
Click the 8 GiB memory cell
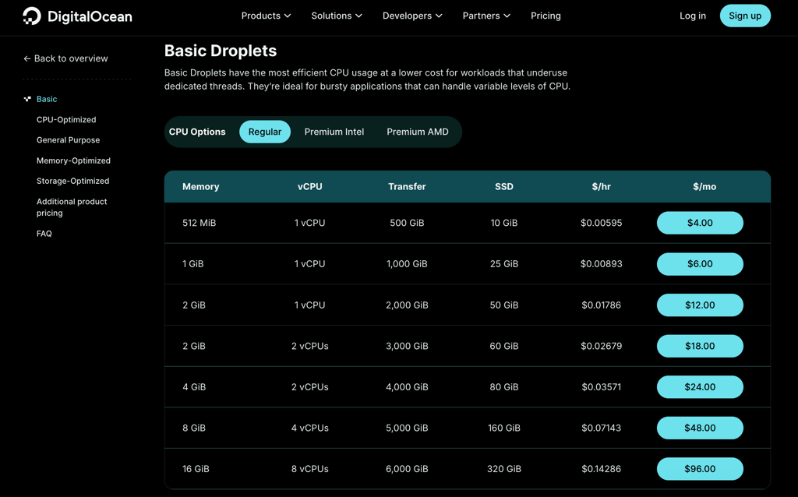(194, 428)
